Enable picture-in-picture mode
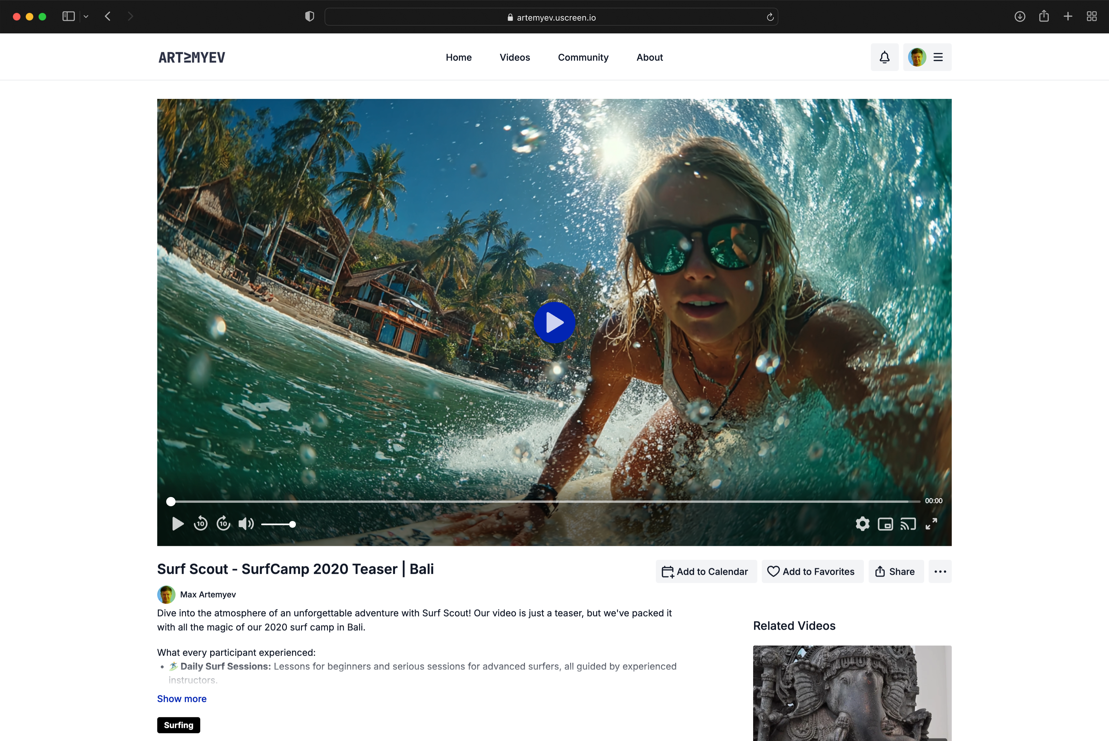The image size is (1109, 741). [x=885, y=524]
